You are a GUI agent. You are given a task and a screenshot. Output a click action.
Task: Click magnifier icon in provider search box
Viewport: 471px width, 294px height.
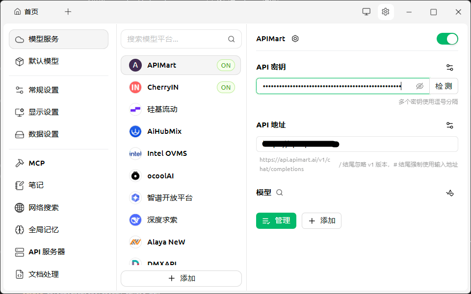point(231,39)
